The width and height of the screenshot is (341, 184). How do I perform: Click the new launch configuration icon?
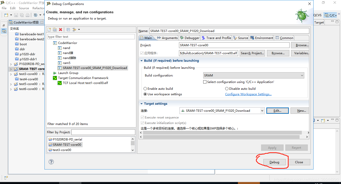tap(49, 29)
